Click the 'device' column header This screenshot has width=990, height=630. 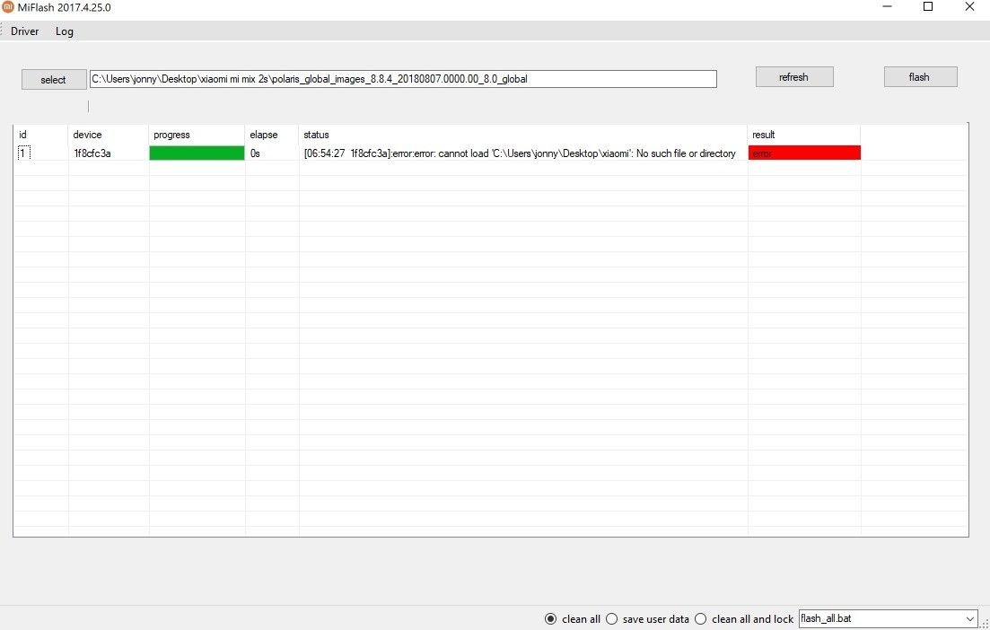point(87,135)
